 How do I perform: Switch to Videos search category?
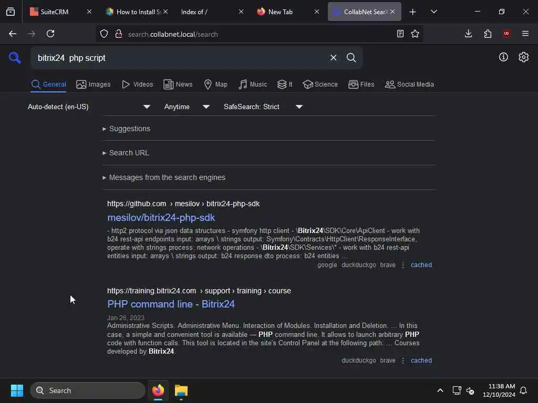138,84
